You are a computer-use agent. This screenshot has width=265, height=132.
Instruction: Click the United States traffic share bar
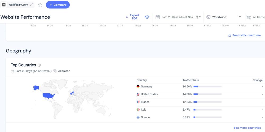(207, 94)
